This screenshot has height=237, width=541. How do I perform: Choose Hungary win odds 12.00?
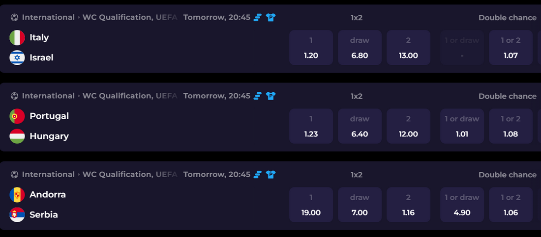click(x=408, y=126)
